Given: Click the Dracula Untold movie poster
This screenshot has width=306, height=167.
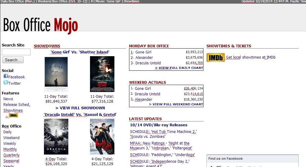Looking at the screenshot, I should pos(56,137).
